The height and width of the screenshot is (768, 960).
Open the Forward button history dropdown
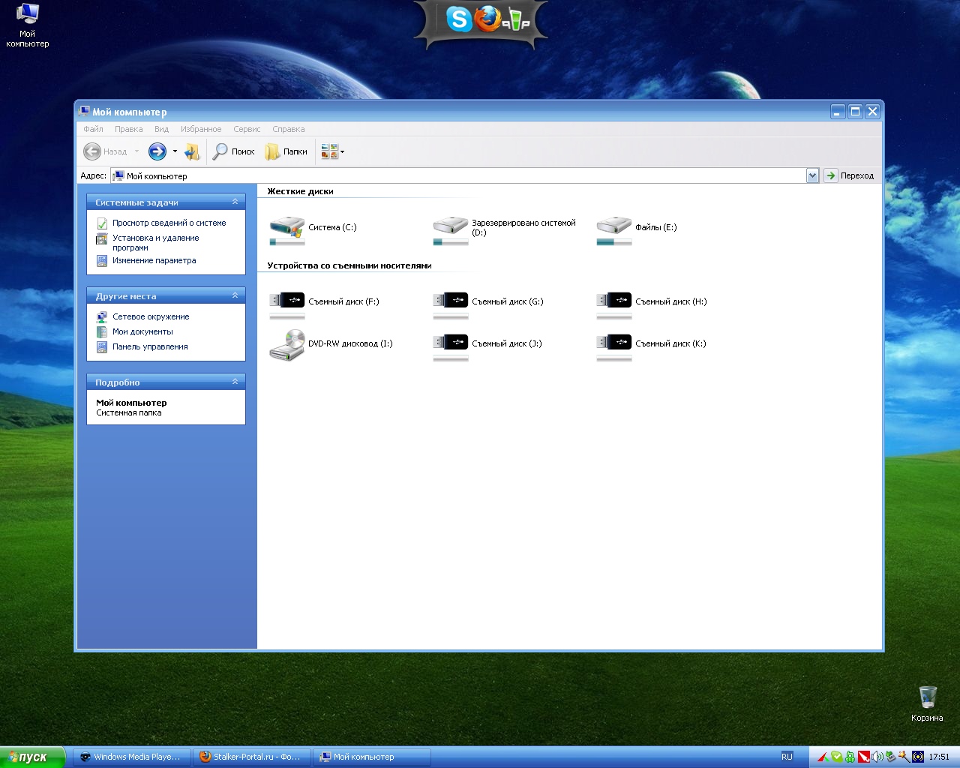175,151
